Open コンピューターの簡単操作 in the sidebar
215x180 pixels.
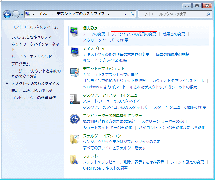(33, 98)
